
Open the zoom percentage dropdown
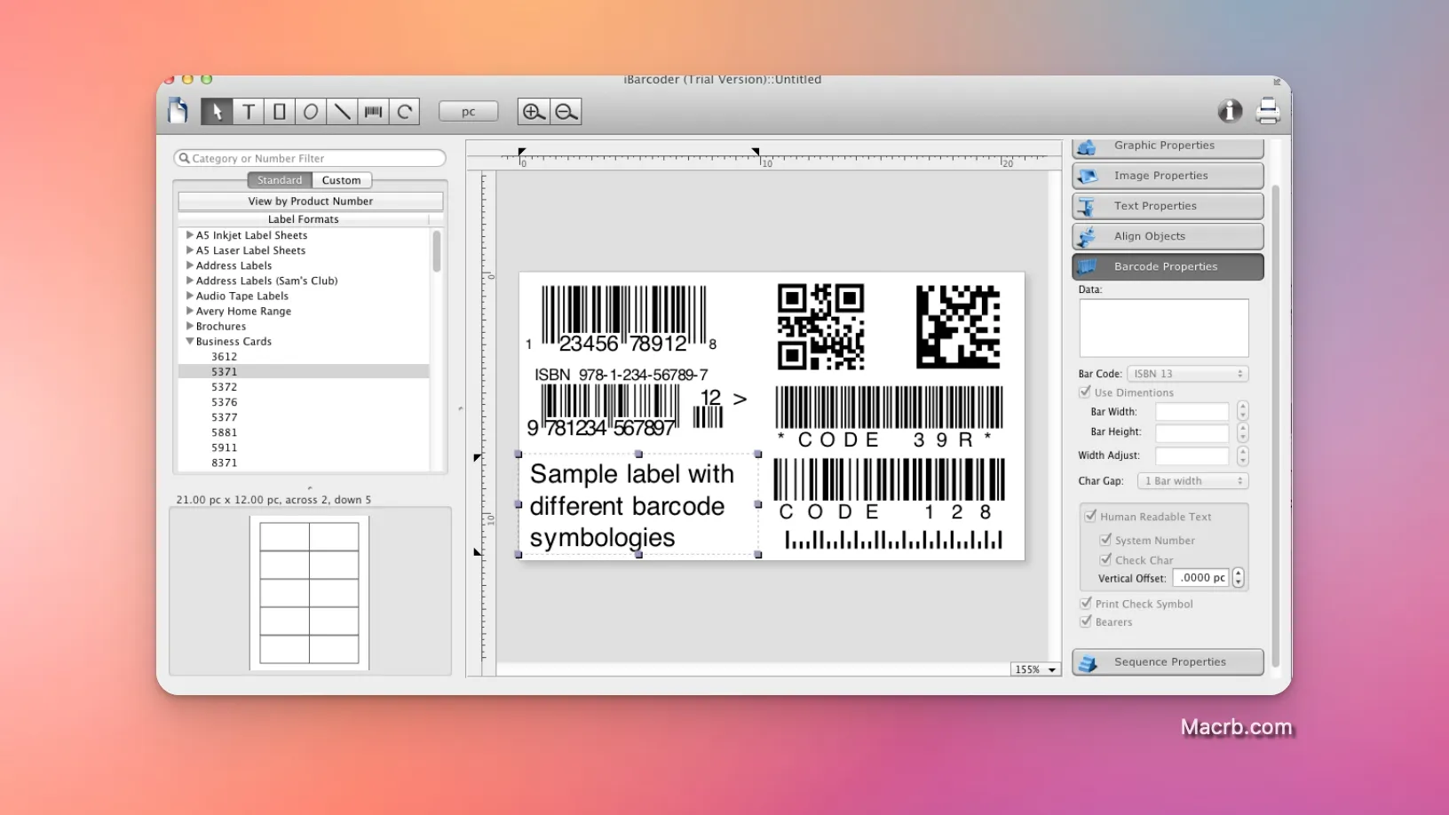click(x=1035, y=669)
